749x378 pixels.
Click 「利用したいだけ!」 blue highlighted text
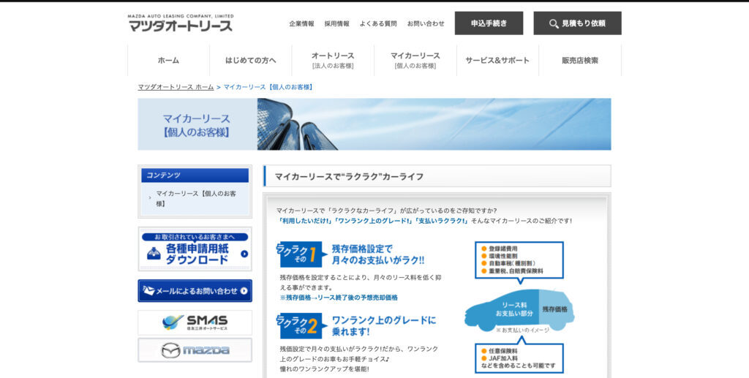coord(305,221)
